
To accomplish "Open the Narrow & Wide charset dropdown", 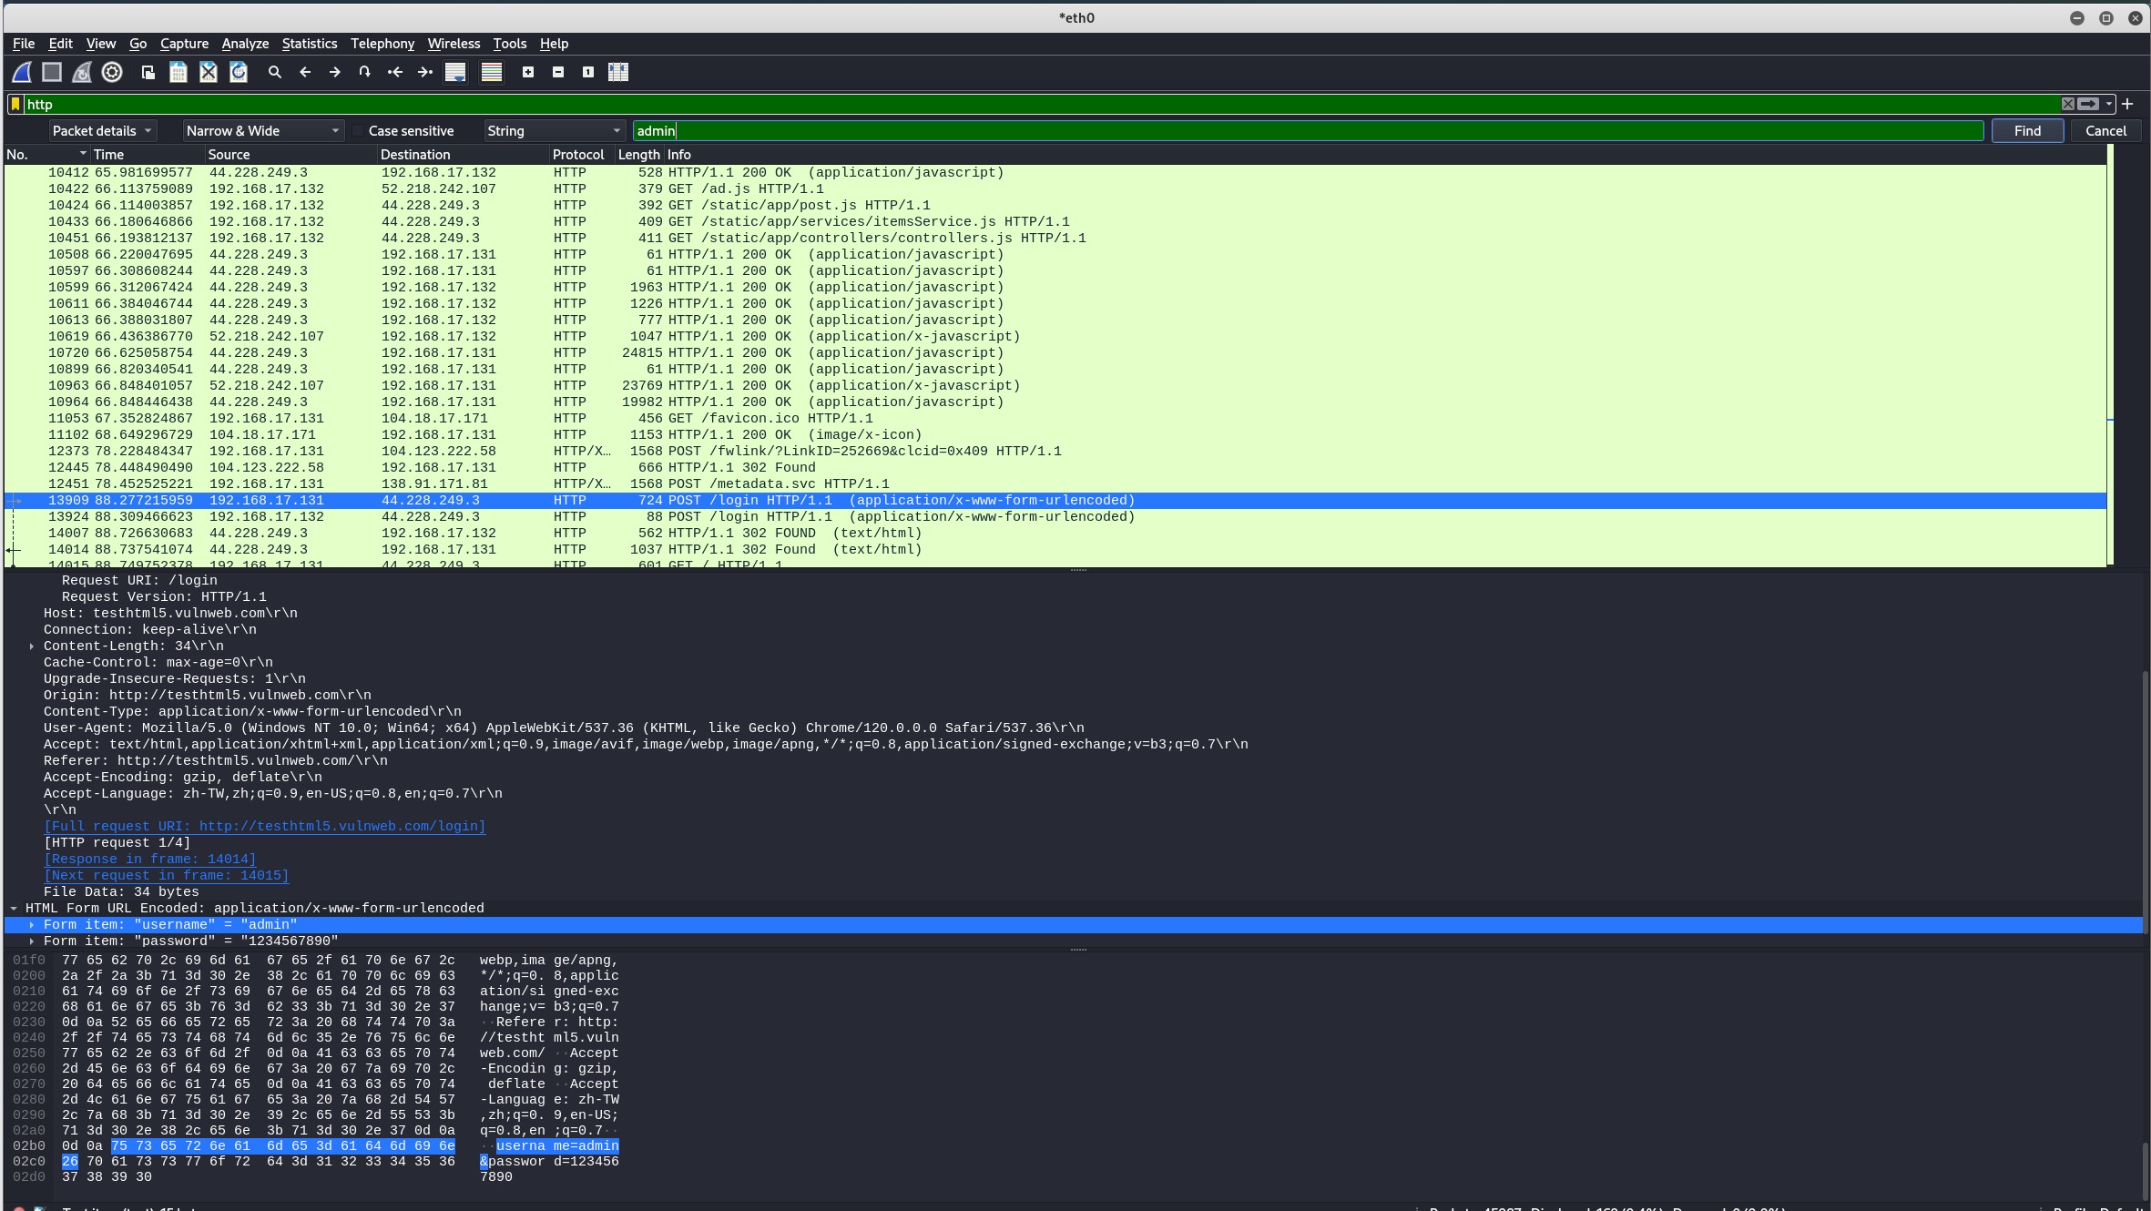I will (262, 131).
